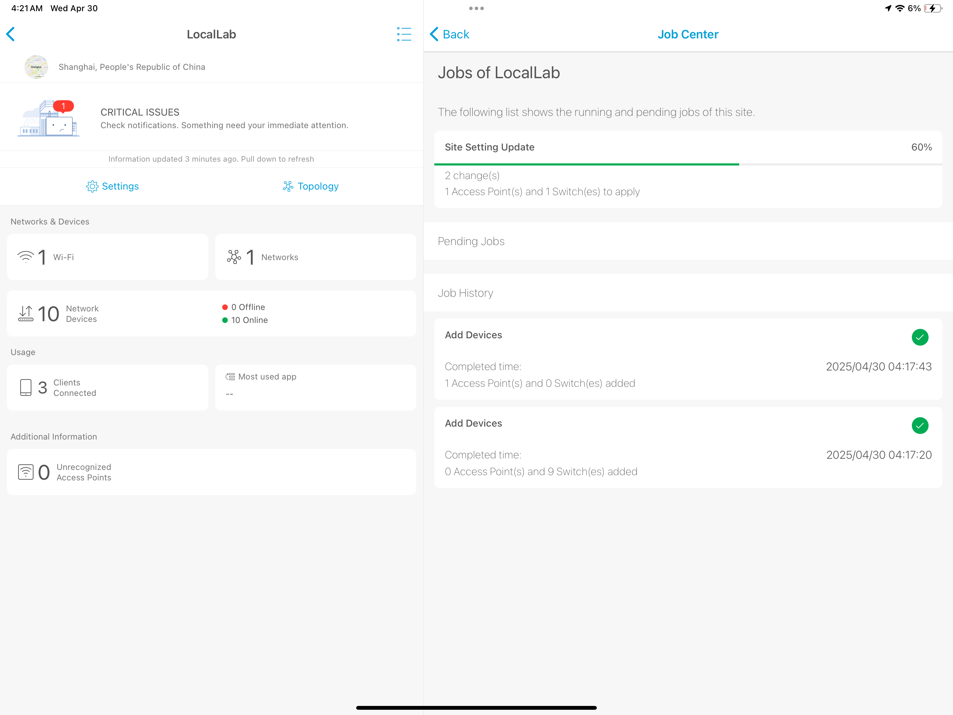The image size is (953, 715).
Task: Tap the Network Devices upload icon
Action: pyautogui.click(x=25, y=314)
